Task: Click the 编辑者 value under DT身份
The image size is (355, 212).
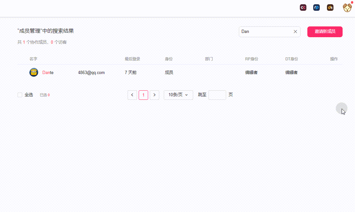Action: [291, 73]
